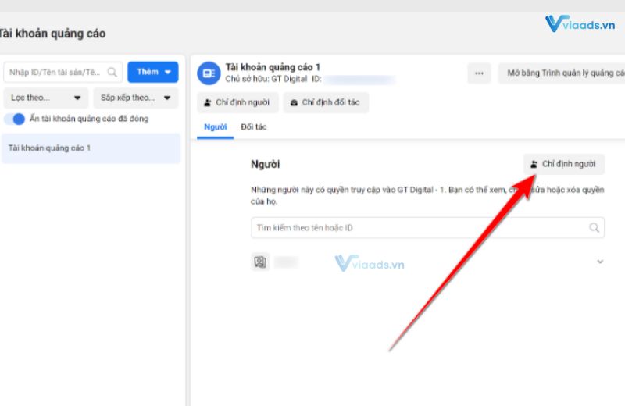Image resolution: width=625 pixels, height=406 pixels.
Task: Click Chỉ định người button in Người section
Action: 563,164
